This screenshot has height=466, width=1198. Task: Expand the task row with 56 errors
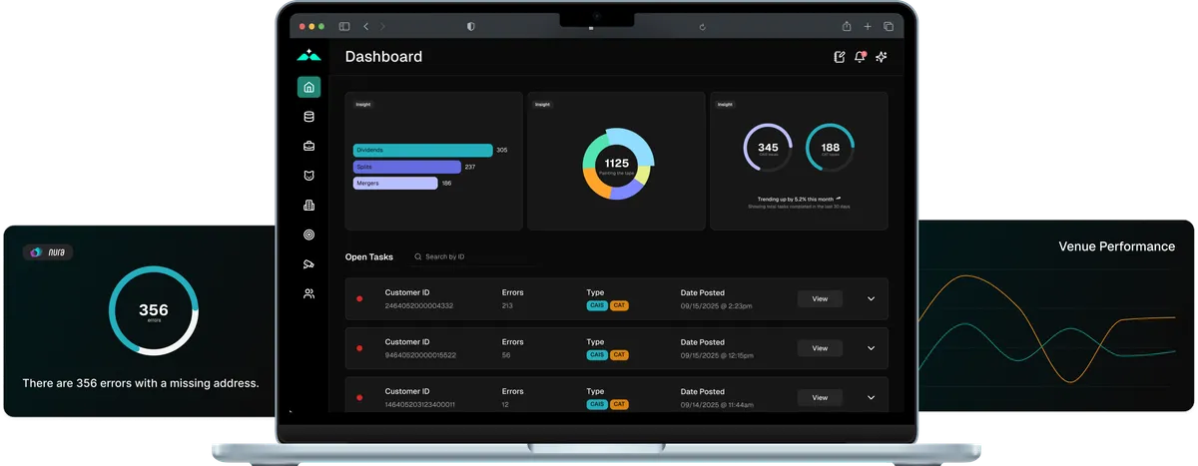(x=871, y=348)
